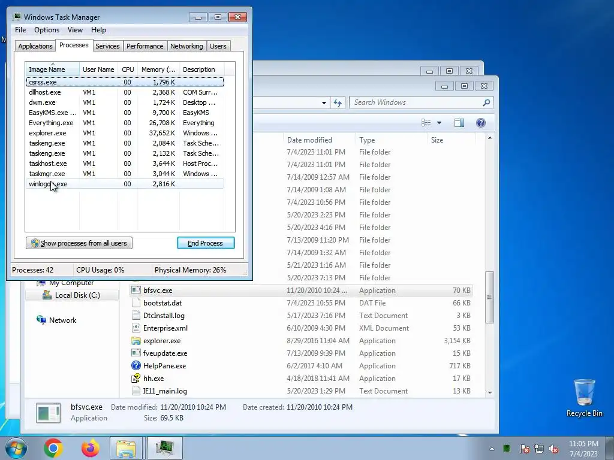Click the Explorer Help question mark icon
The height and width of the screenshot is (460, 614).
point(481,123)
